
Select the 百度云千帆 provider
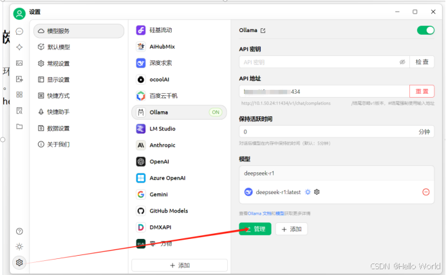[x=179, y=96]
